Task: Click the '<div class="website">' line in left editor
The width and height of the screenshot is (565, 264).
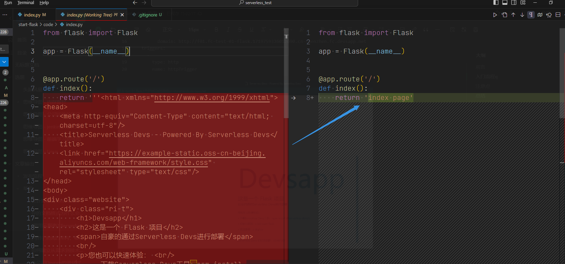Action: coord(86,199)
